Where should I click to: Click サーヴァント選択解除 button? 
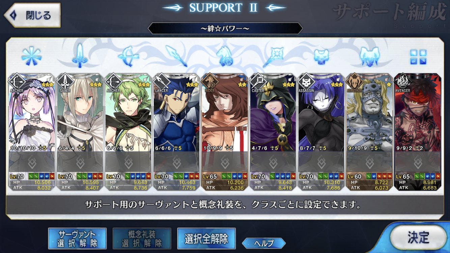(x=77, y=238)
